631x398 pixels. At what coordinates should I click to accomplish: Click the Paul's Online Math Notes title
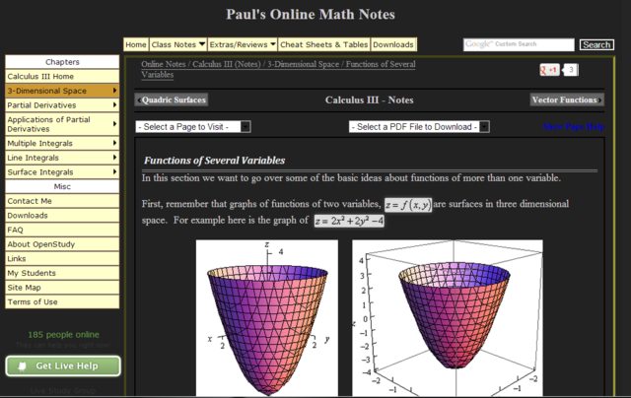click(311, 15)
